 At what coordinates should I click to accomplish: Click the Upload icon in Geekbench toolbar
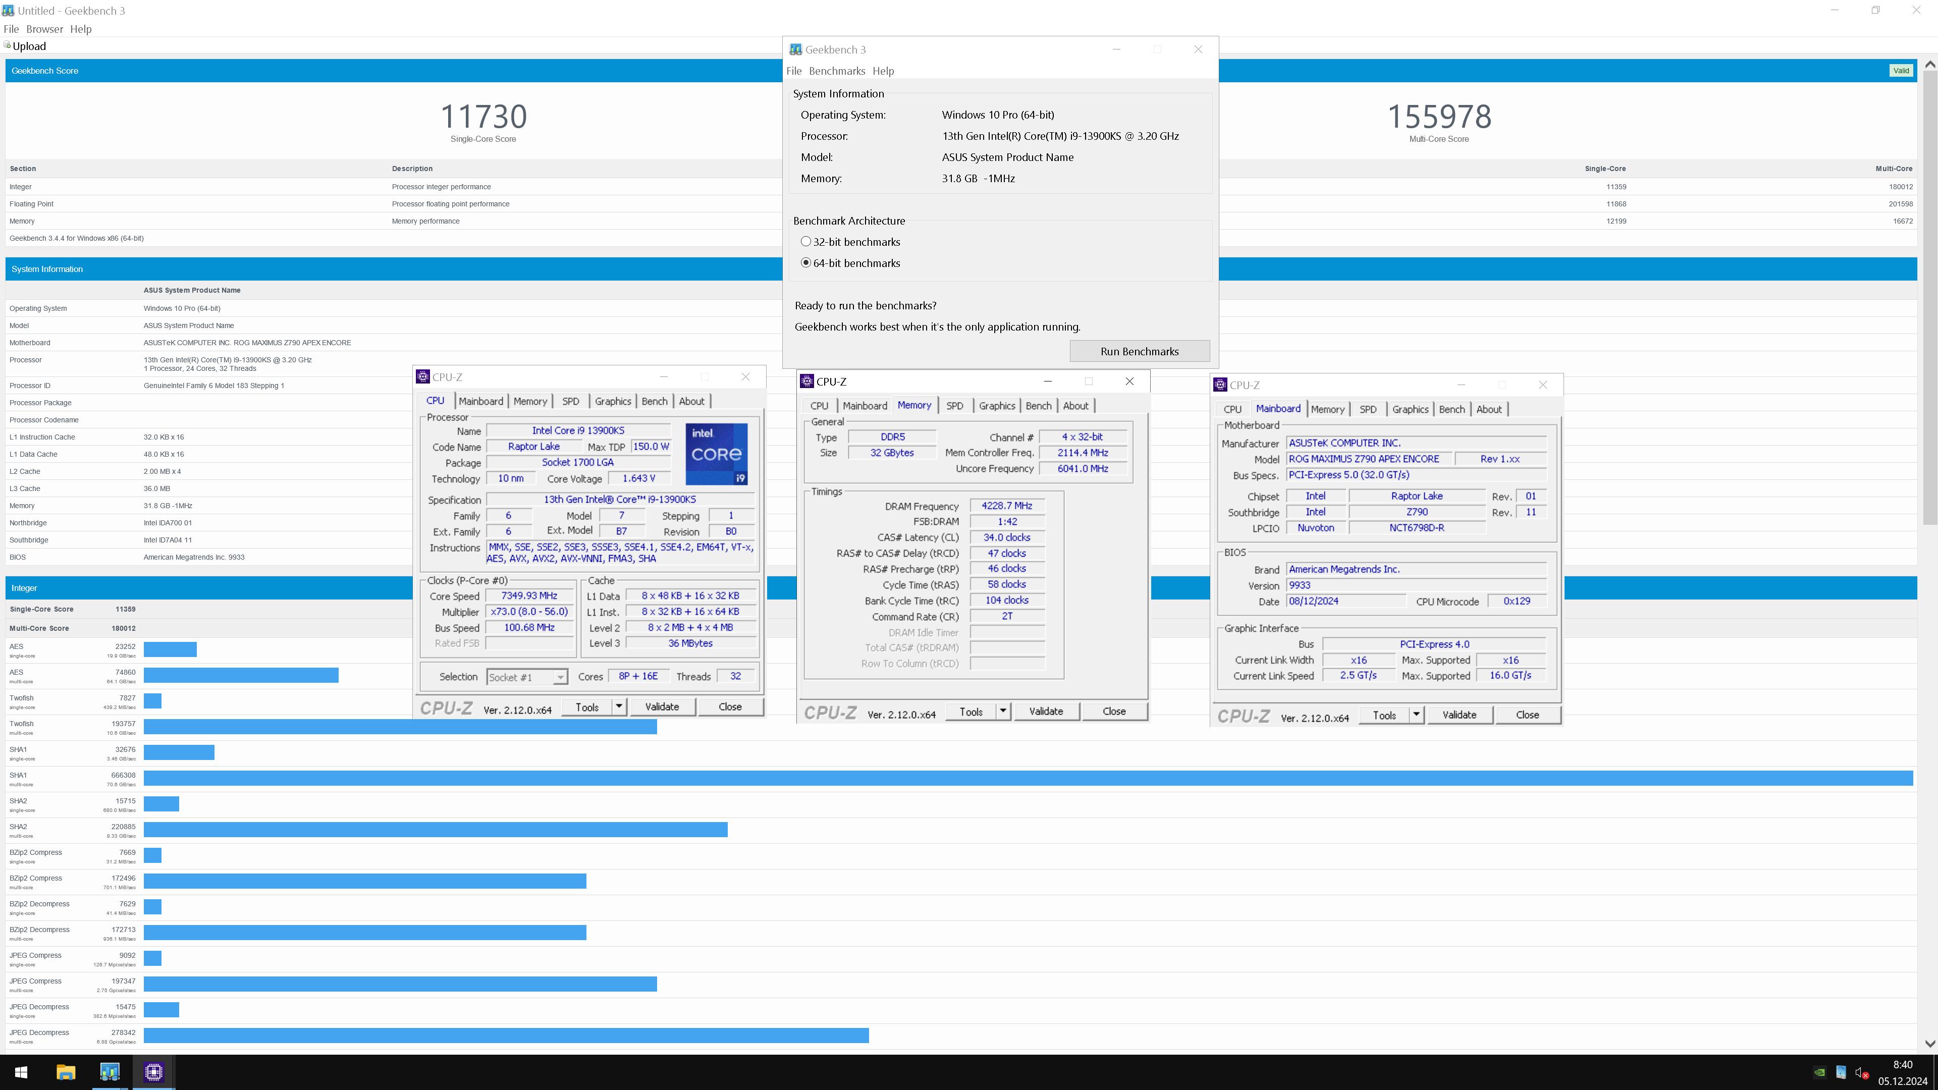(8, 45)
